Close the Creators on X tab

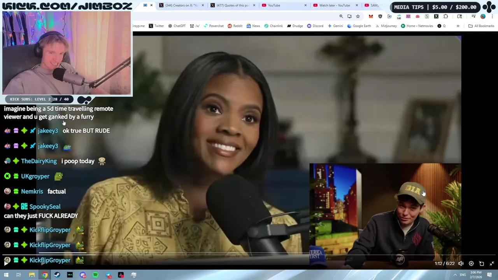(x=203, y=5)
